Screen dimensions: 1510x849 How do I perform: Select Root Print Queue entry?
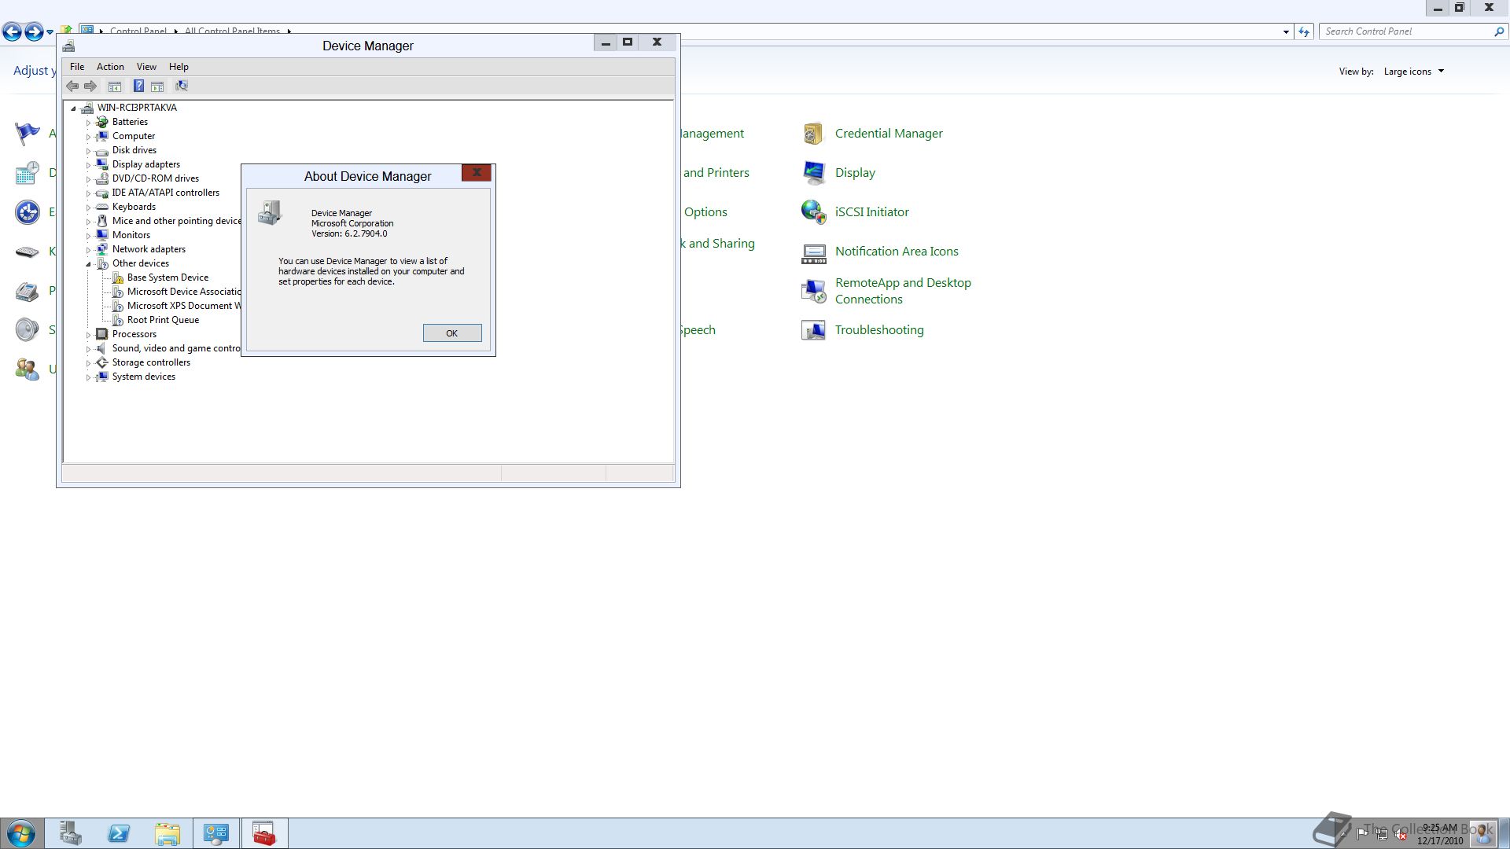click(x=163, y=320)
